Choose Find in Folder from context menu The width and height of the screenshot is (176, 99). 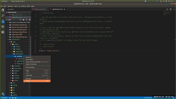[37, 67]
